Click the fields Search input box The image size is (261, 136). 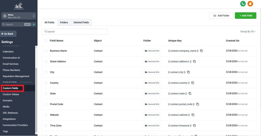click(x=75, y=32)
